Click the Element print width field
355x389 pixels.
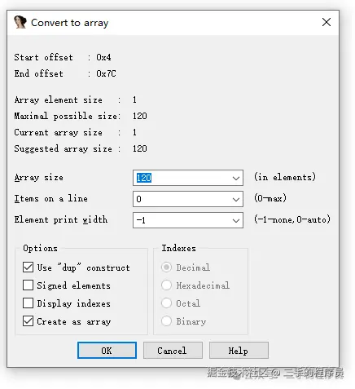click(182, 220)
